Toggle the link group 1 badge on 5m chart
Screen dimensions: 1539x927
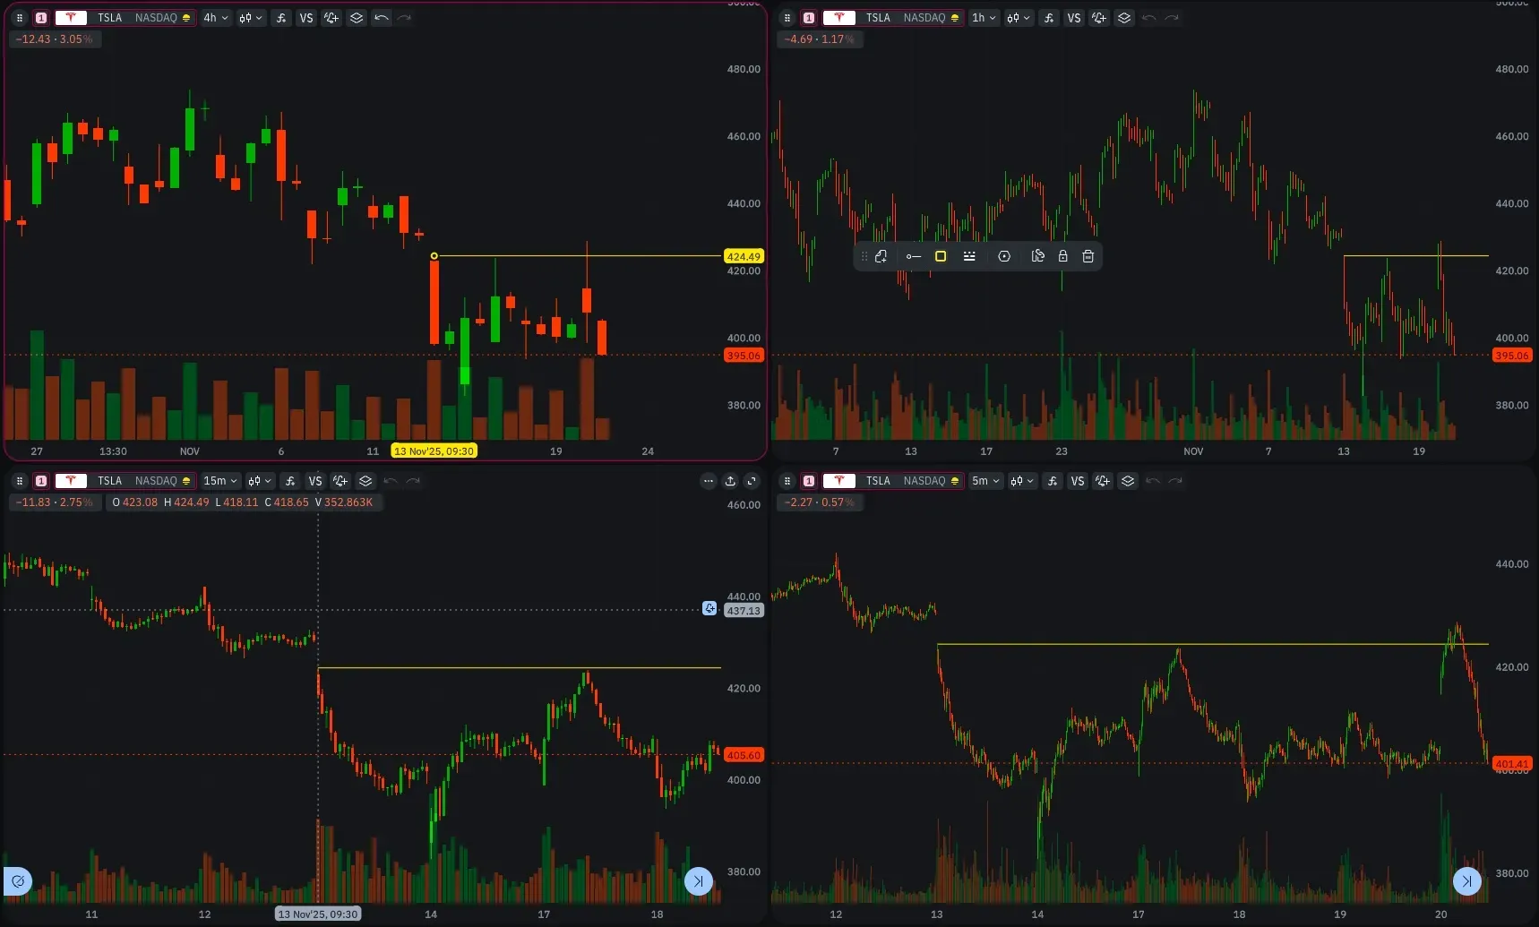tap(809, 481)
